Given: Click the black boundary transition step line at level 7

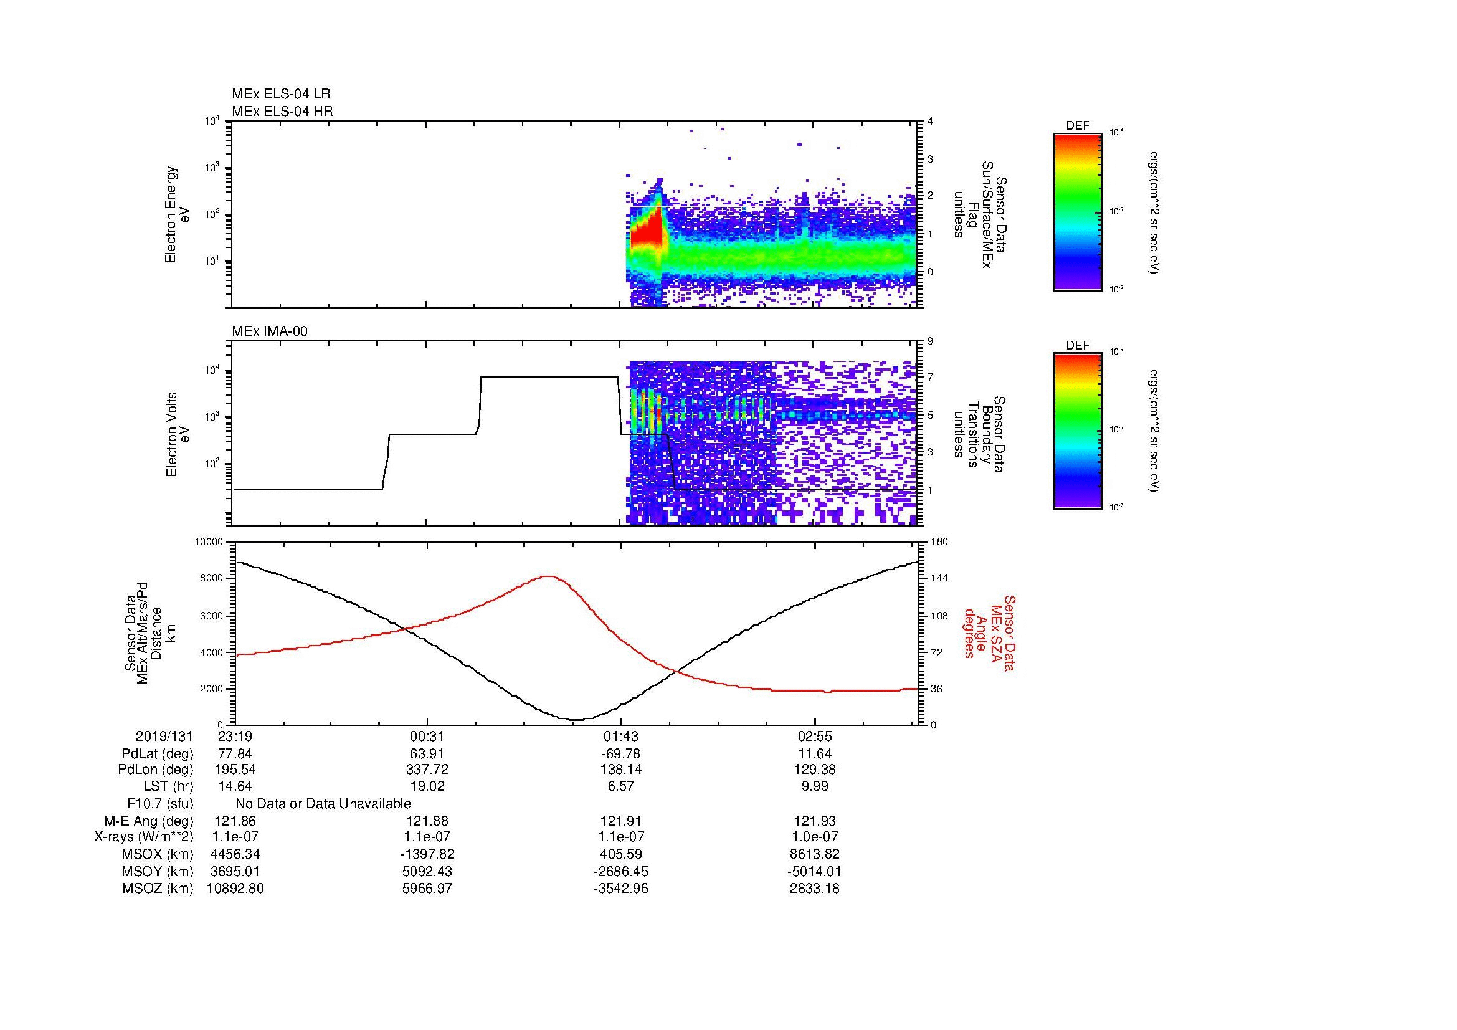Looking at the screenshot, I should click(x=549, y=378).
